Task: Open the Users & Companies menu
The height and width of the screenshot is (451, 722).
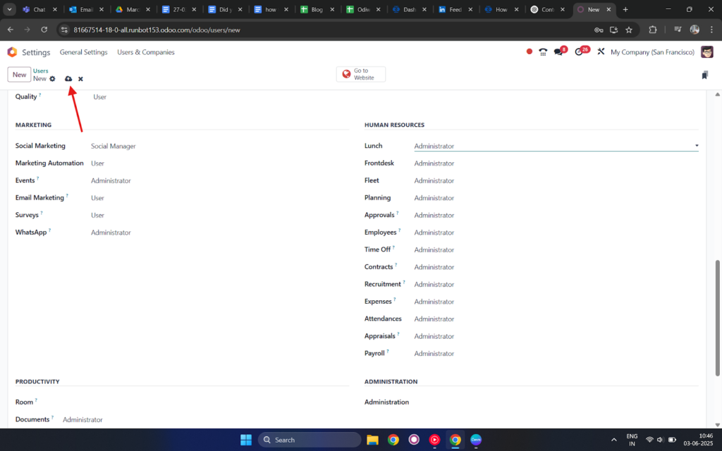Action: tap(145, 52)
